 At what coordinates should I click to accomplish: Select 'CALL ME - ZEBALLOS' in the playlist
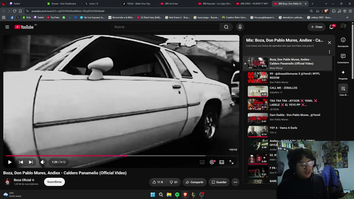pyautogui.click(x=288, y=91)
